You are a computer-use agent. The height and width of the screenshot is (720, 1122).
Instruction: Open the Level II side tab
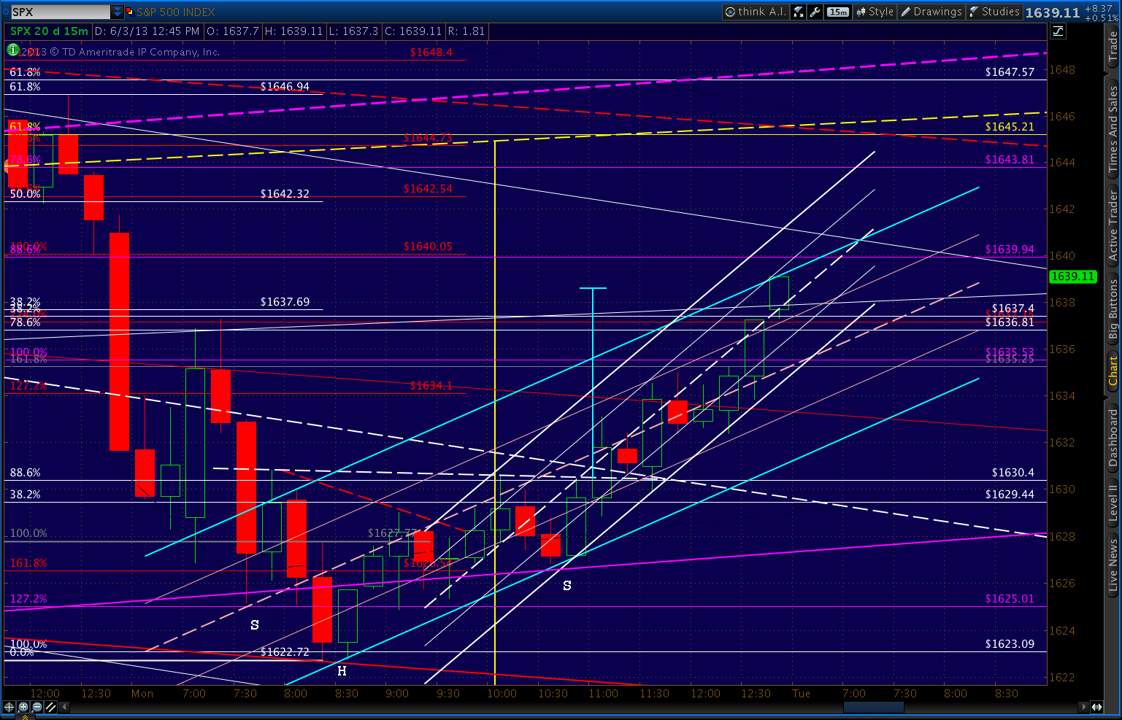(1113, 503)
